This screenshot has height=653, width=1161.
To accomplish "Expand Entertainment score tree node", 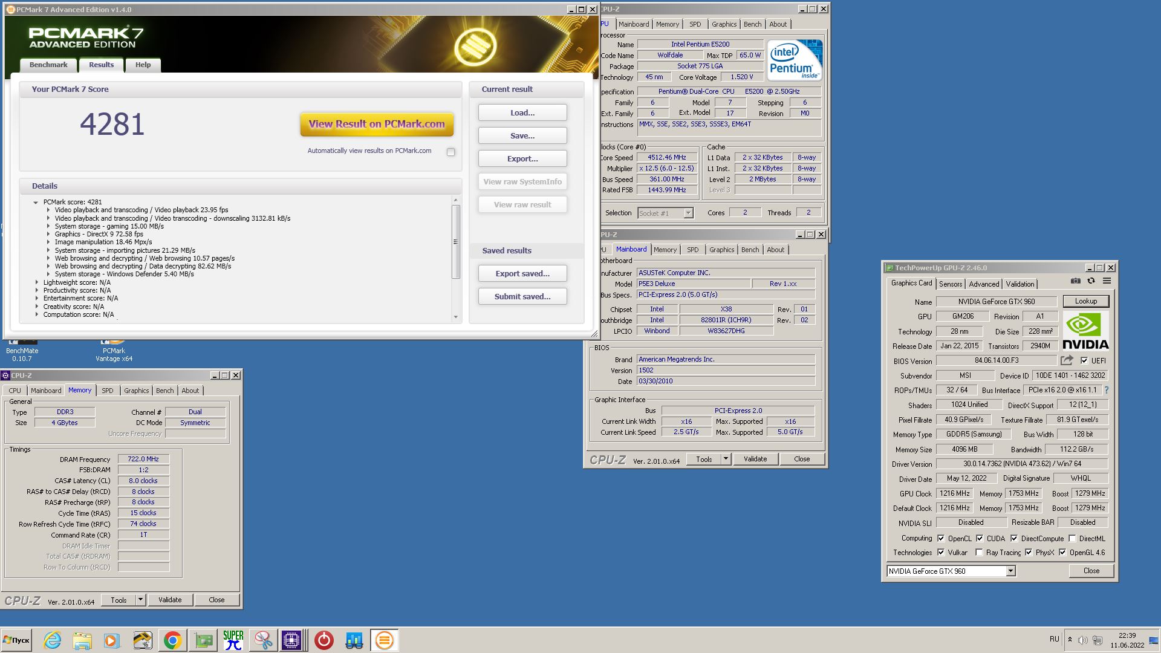I will (x=36, y=298).
